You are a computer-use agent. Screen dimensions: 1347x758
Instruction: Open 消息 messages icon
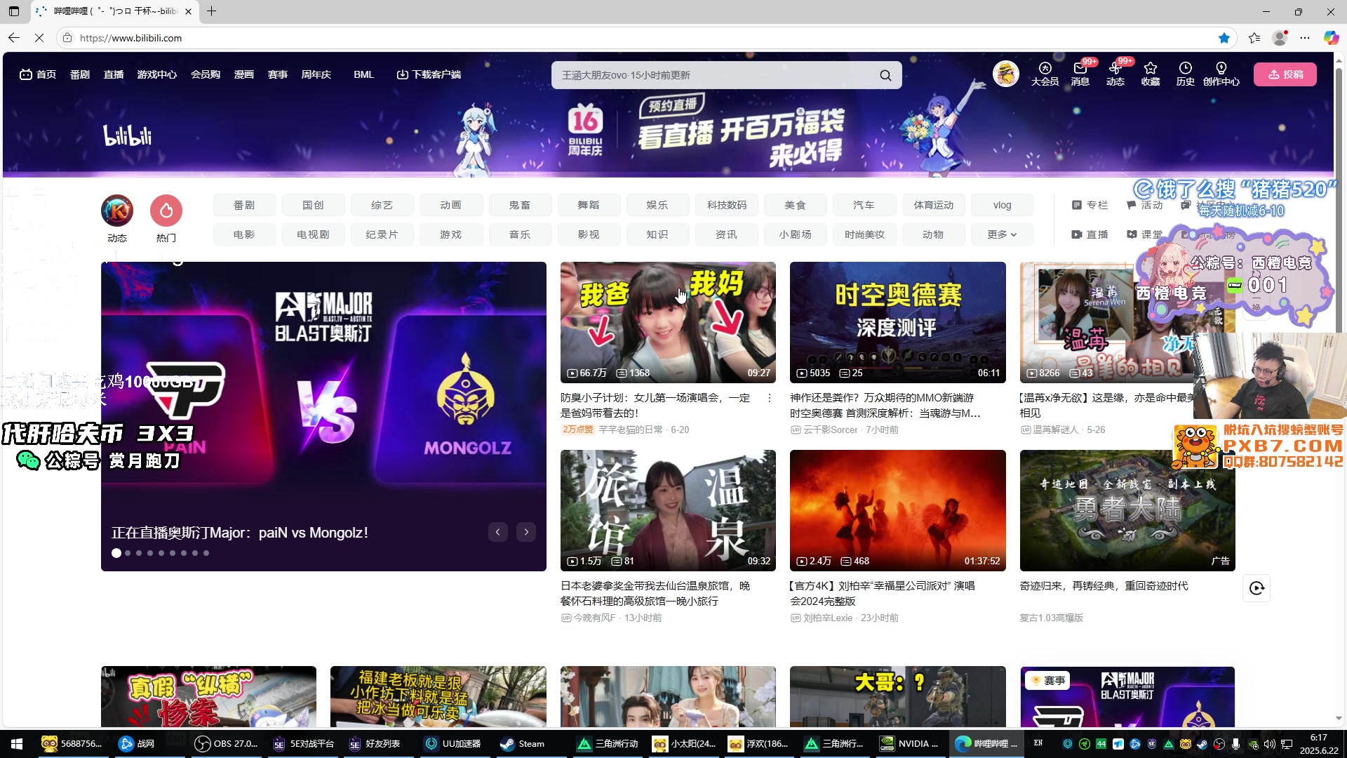pyautogui.click(x=1080, y=74)
